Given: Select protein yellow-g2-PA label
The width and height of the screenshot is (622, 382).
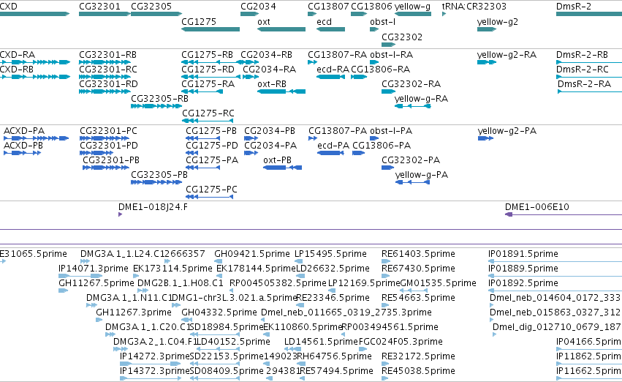Looking at the screenshot, I should pyautogui.click(x=507, y=131).
